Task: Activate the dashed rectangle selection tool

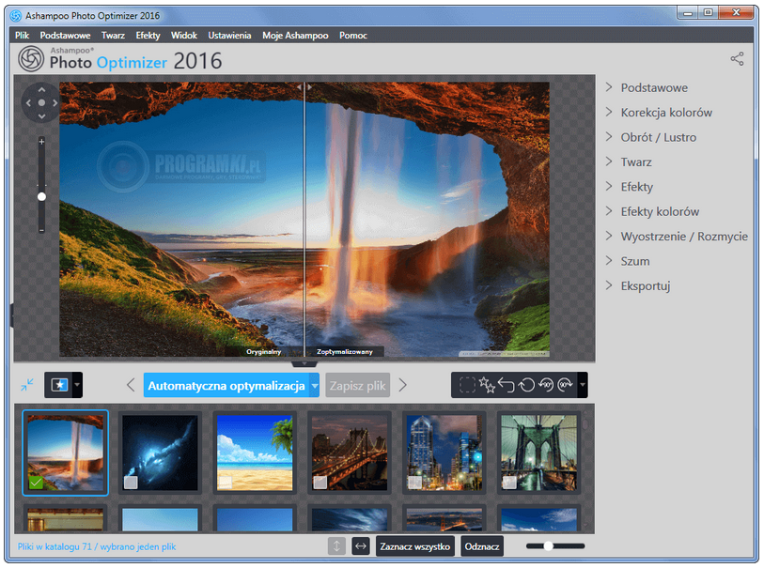Action: point(467,385)
